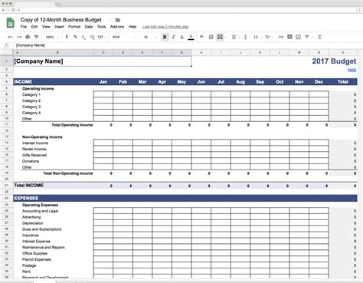Open the Borders tool
This screenshot has width=363, height=283.
211,37
